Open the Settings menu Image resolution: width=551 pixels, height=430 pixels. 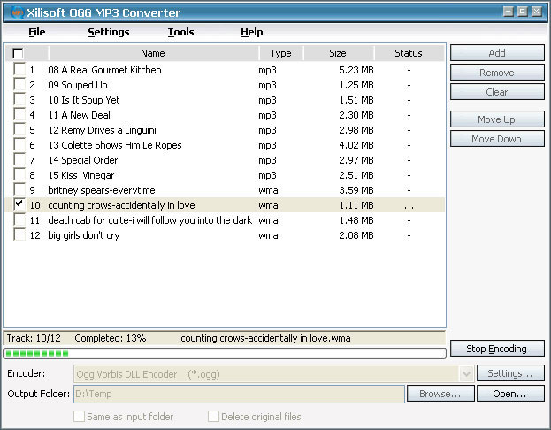click(108, 32)
